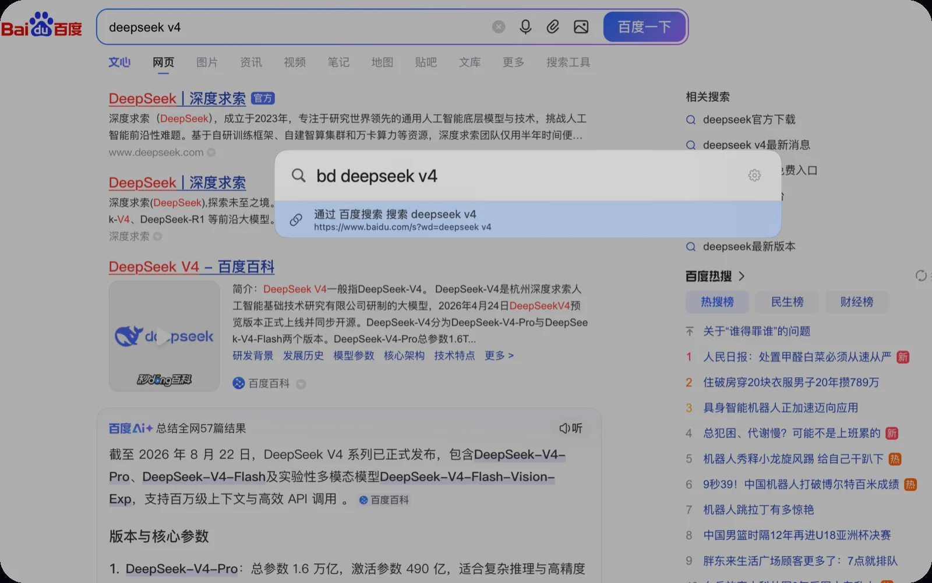Play the deepseek 秒懂百科 video thumbnail
Screen dimensions: 932x583
164,336
